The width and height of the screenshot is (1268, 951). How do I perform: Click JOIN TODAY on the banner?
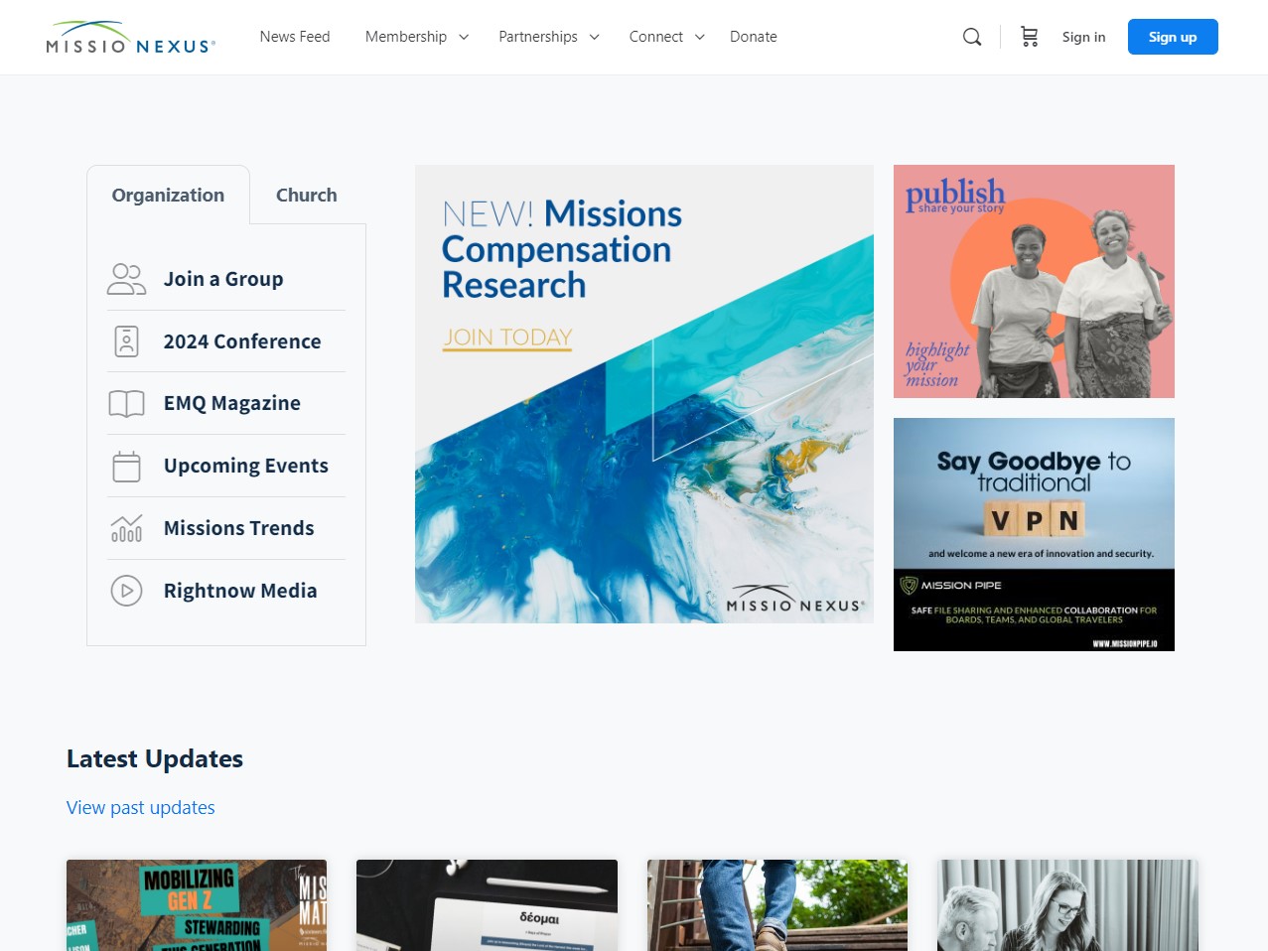[507, 338]
